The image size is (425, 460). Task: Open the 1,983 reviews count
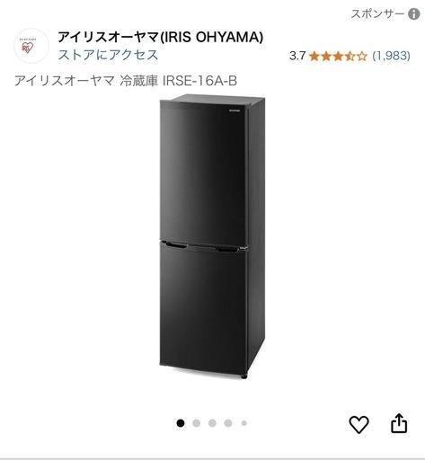click(391, 56)
